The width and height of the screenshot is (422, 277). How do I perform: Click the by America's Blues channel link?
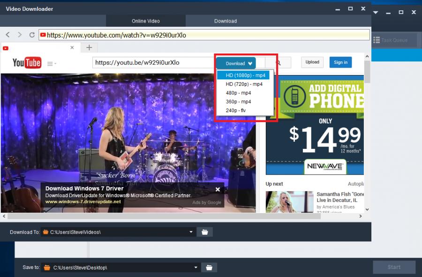(x=336, y=207)
